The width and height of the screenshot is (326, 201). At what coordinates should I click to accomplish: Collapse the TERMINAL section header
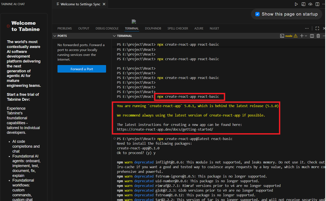pos(124,36)
